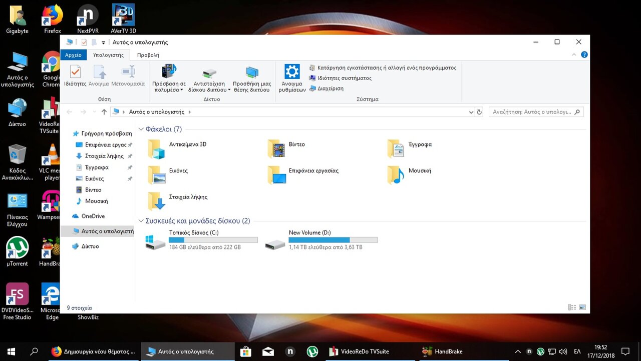Collapse the Φάκελοι (7) group

coord(141,129)
